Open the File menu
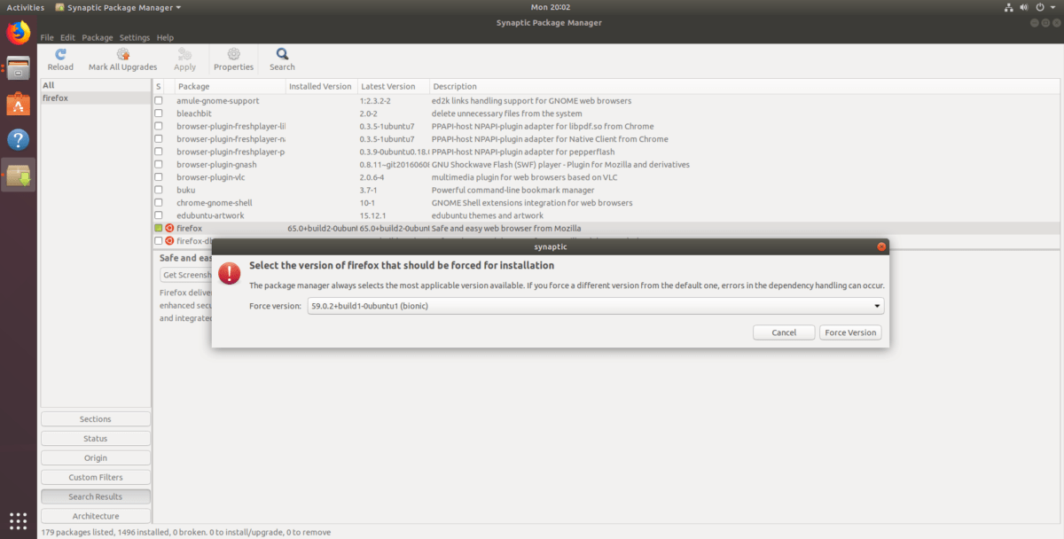 (x=47, y=38)
